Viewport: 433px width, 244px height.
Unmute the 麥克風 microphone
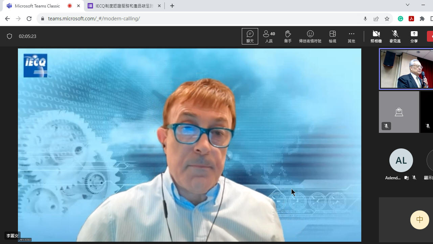coord(395,36)
